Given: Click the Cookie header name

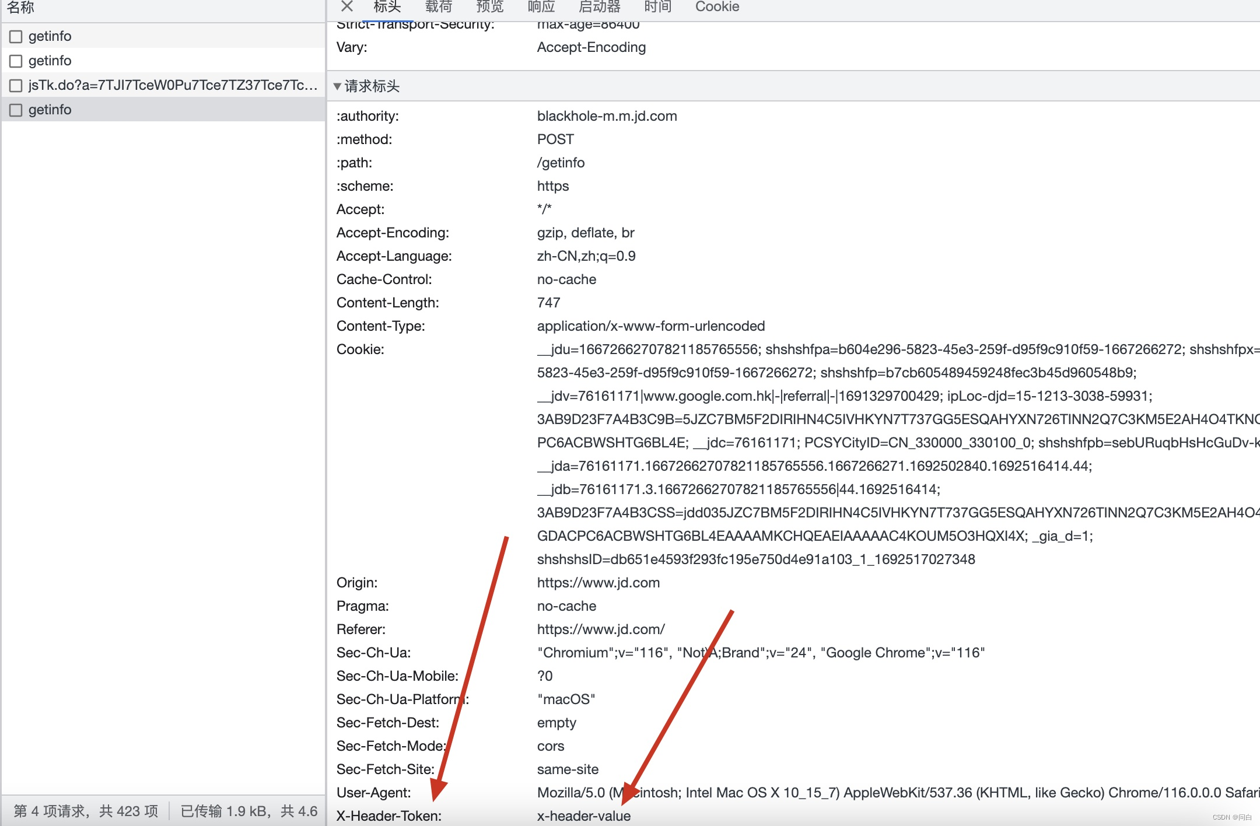Looking at the screenshot, I should pyautogui.click(x=360, y=349).
